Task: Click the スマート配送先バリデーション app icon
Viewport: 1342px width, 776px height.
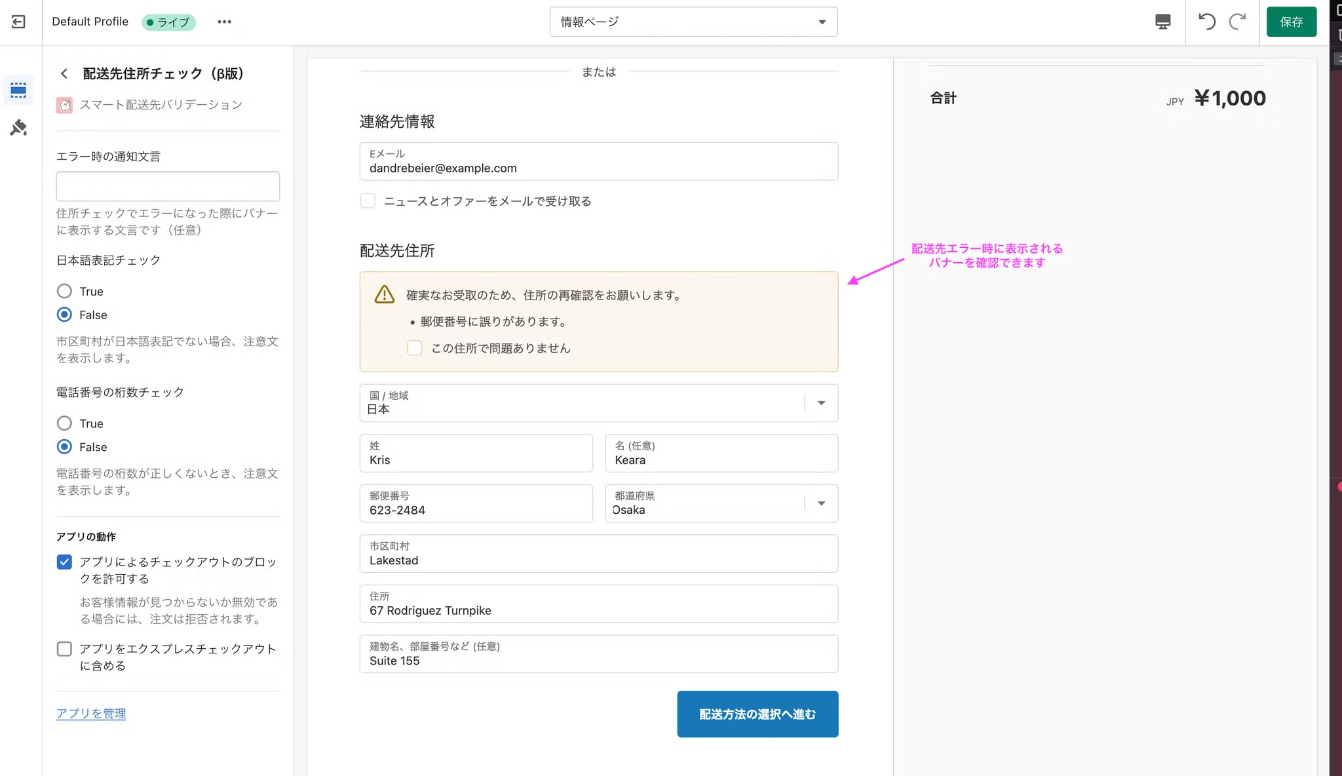Action: [x=64, y=105]
